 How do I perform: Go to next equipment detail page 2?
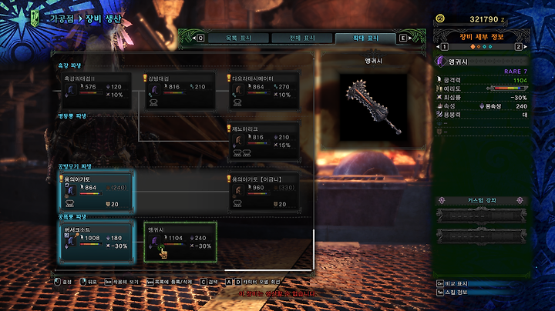click(520, 47)
